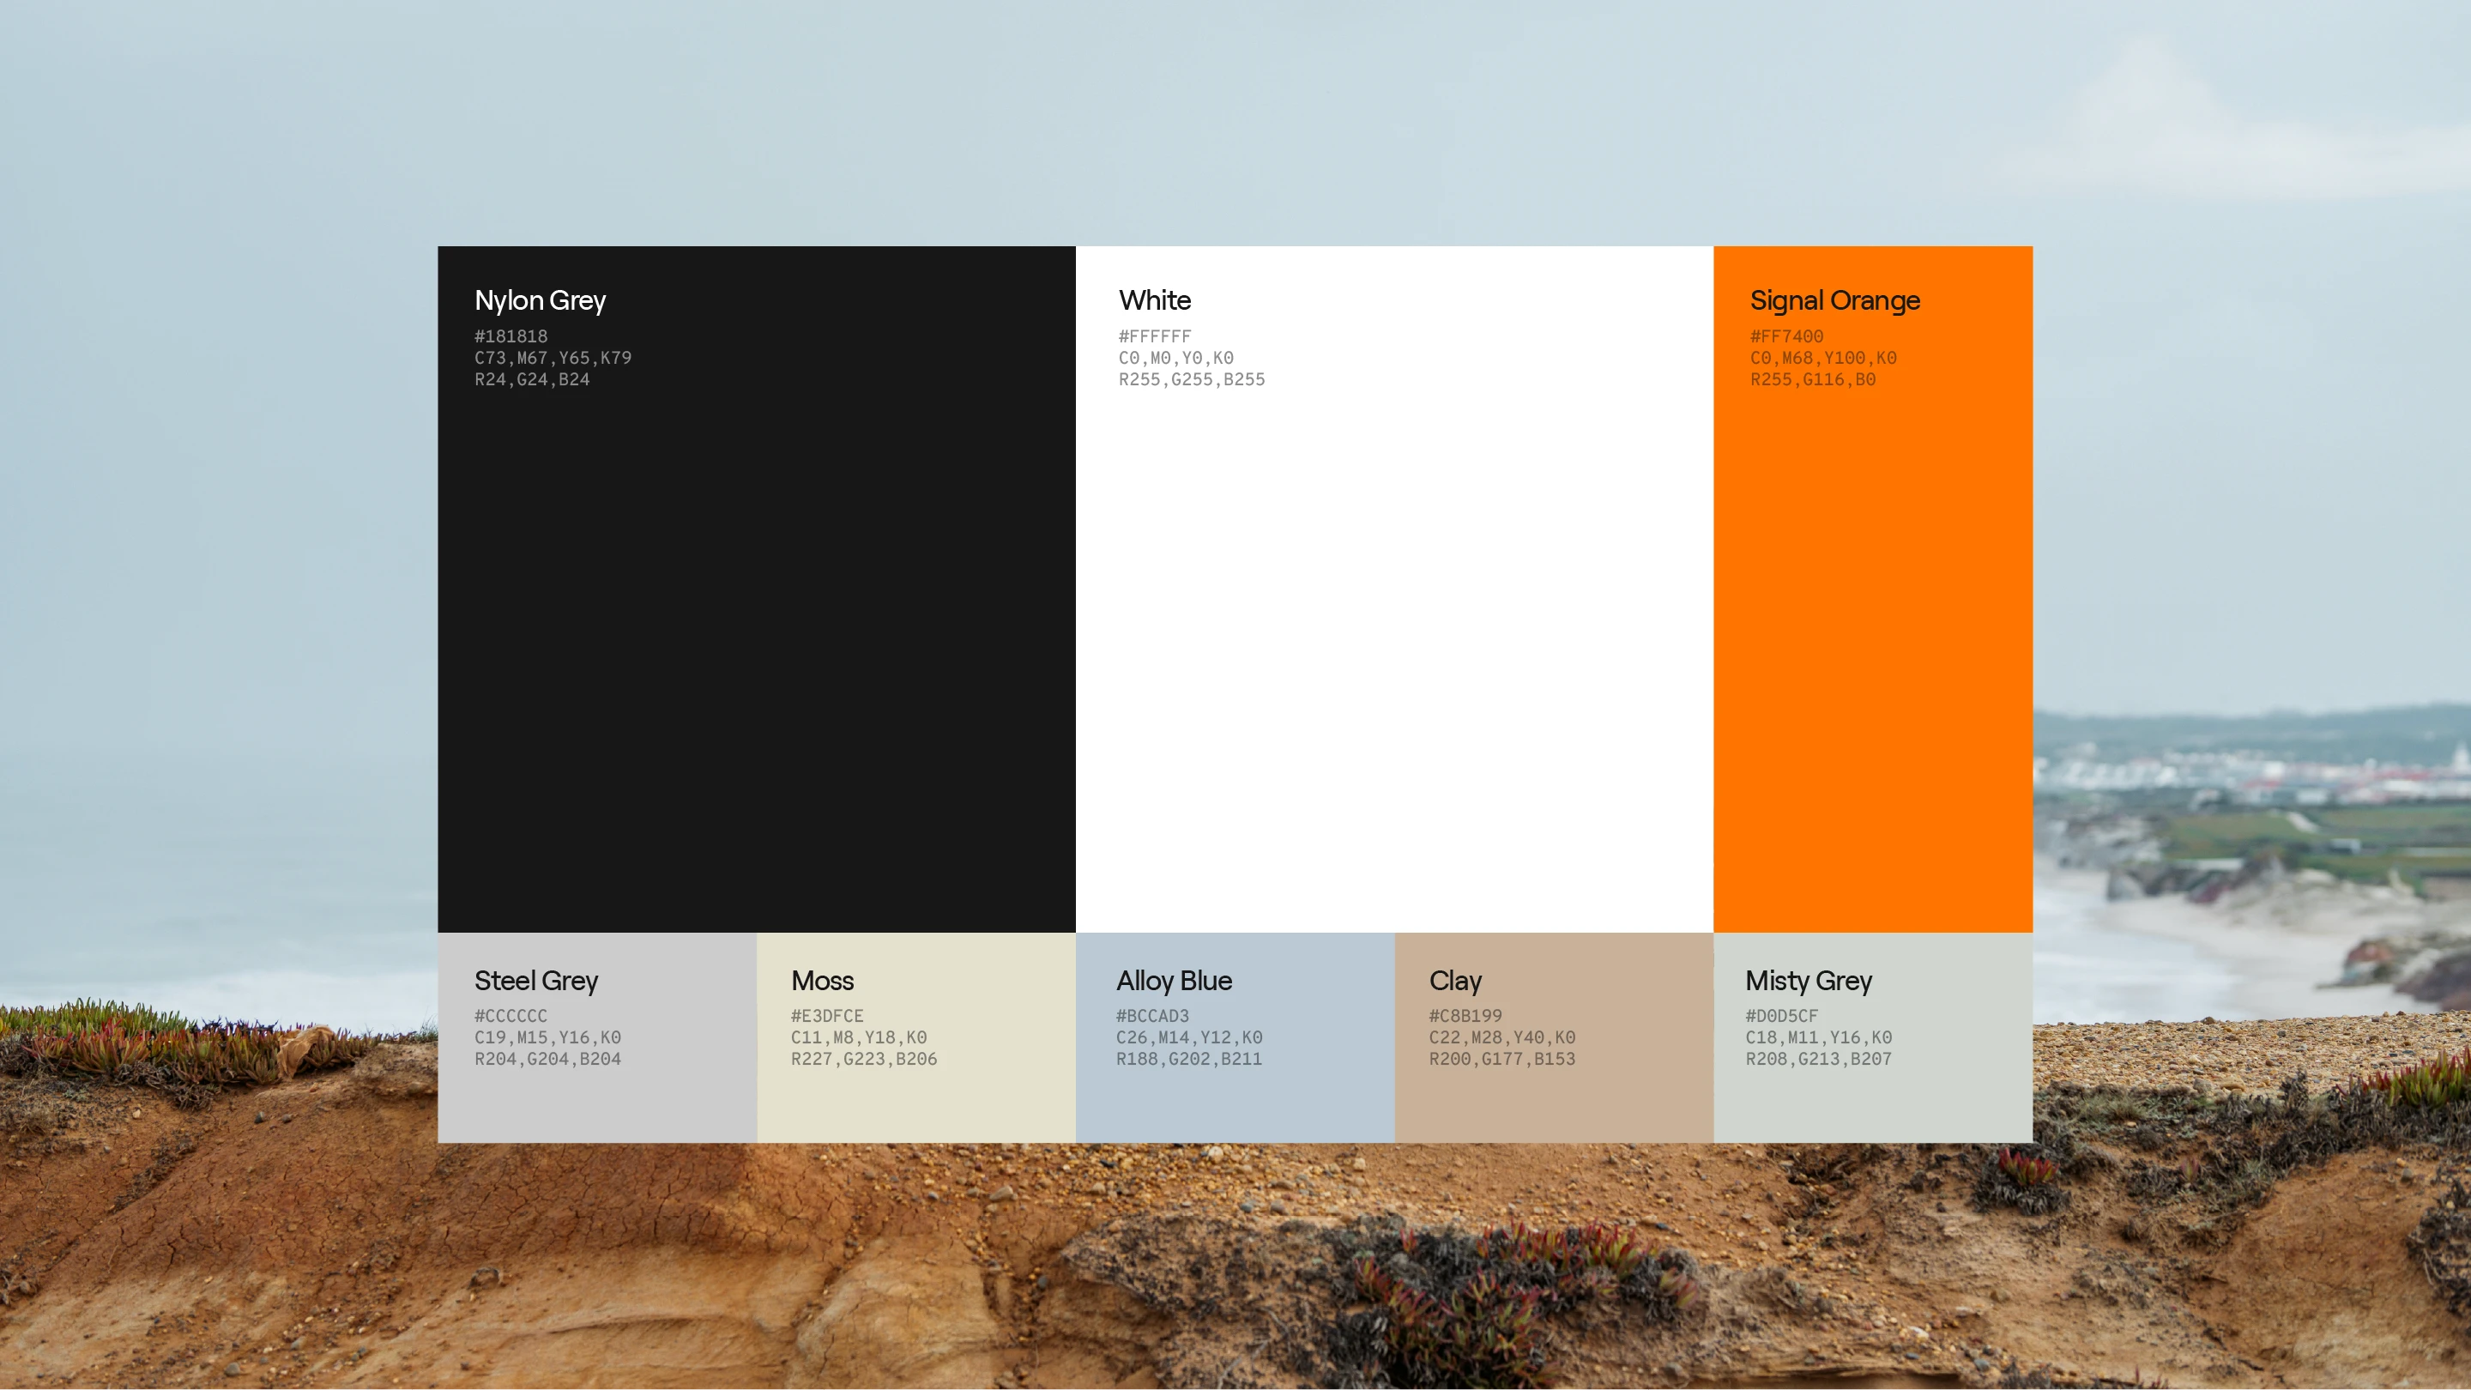Click the Clay RGB value R200,G177,B153
The image size is (2471, 1390).
1502,1059
